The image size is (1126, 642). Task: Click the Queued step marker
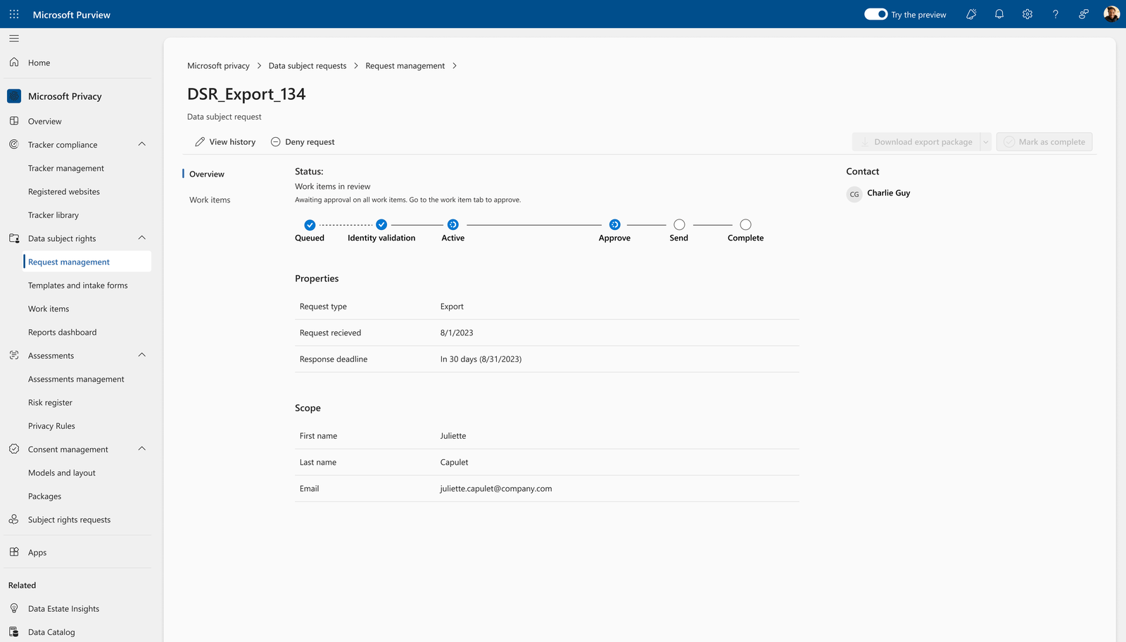click(x=310, y=225)
